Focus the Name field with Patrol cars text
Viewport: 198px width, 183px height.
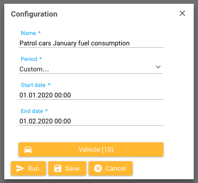click(x=91, y=43)
